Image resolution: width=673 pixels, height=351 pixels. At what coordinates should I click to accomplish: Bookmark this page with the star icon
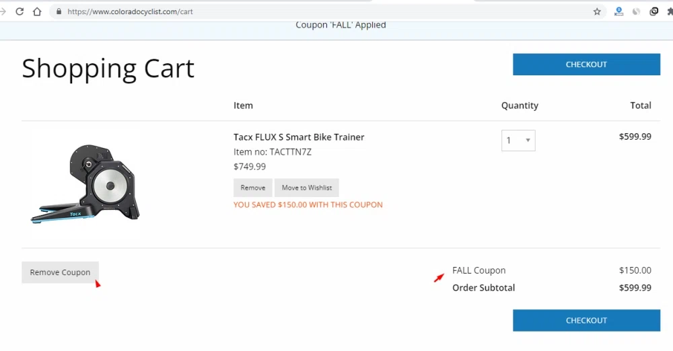click(x=597, y=11)
